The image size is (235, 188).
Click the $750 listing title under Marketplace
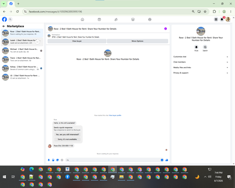coord(76,37)
